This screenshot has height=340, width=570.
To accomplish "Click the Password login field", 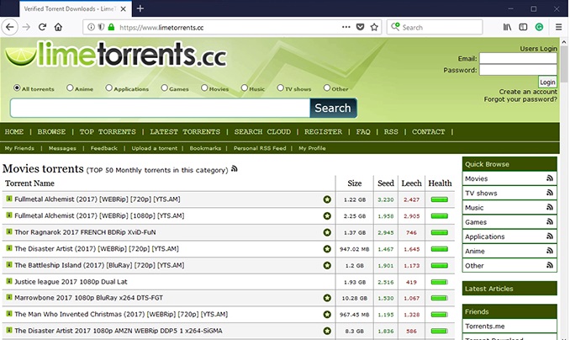I will click(x=518, y=70).
